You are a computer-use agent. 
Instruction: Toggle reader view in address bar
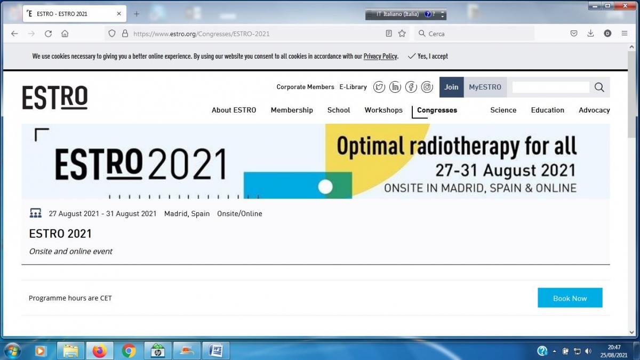click(x=389, y=34)
